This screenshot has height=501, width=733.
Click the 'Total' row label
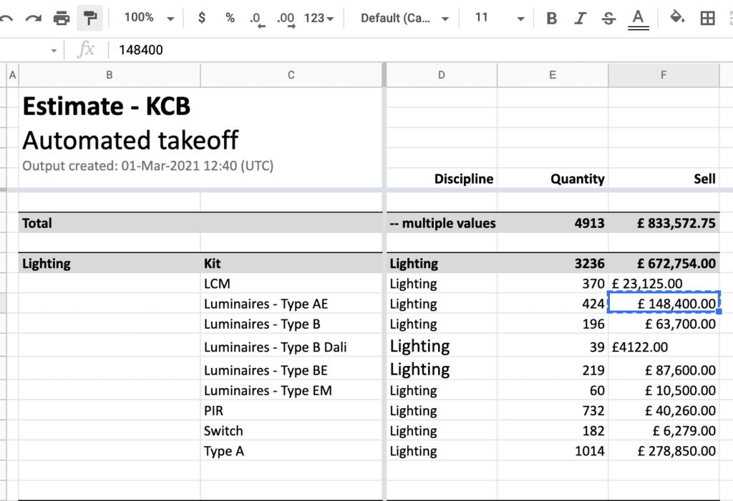pyautogui.click(x=37, y=223)
